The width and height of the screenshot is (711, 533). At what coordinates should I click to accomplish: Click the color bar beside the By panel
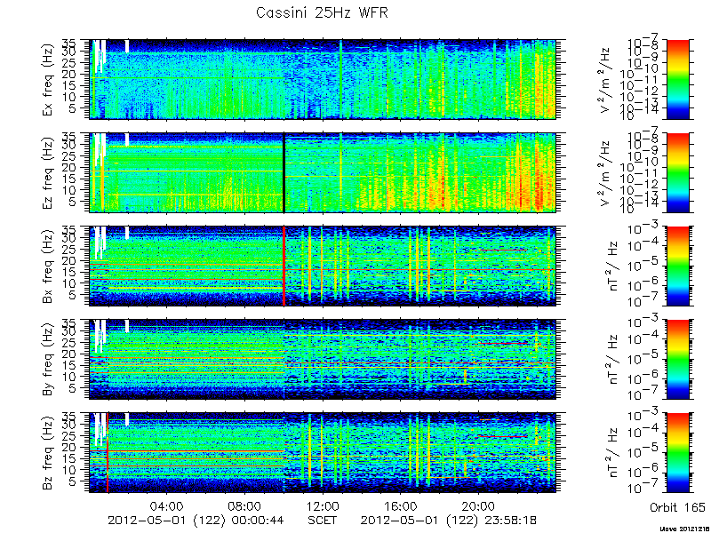click(678, 360)
